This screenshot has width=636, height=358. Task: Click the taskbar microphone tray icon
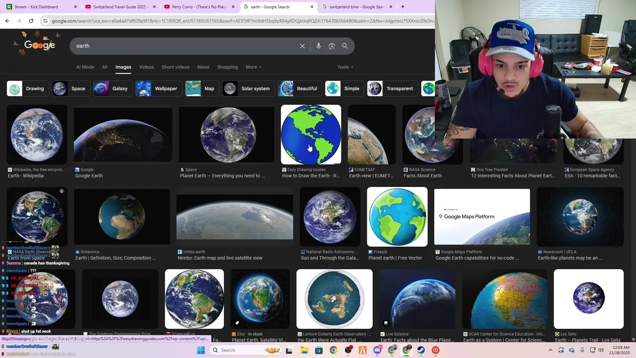[582, 350]
